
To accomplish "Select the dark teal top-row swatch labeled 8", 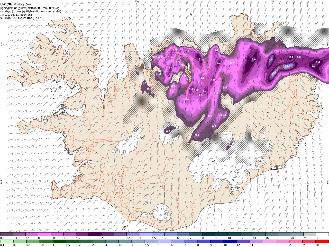I will pyautogui.click(x=208, y=234).
